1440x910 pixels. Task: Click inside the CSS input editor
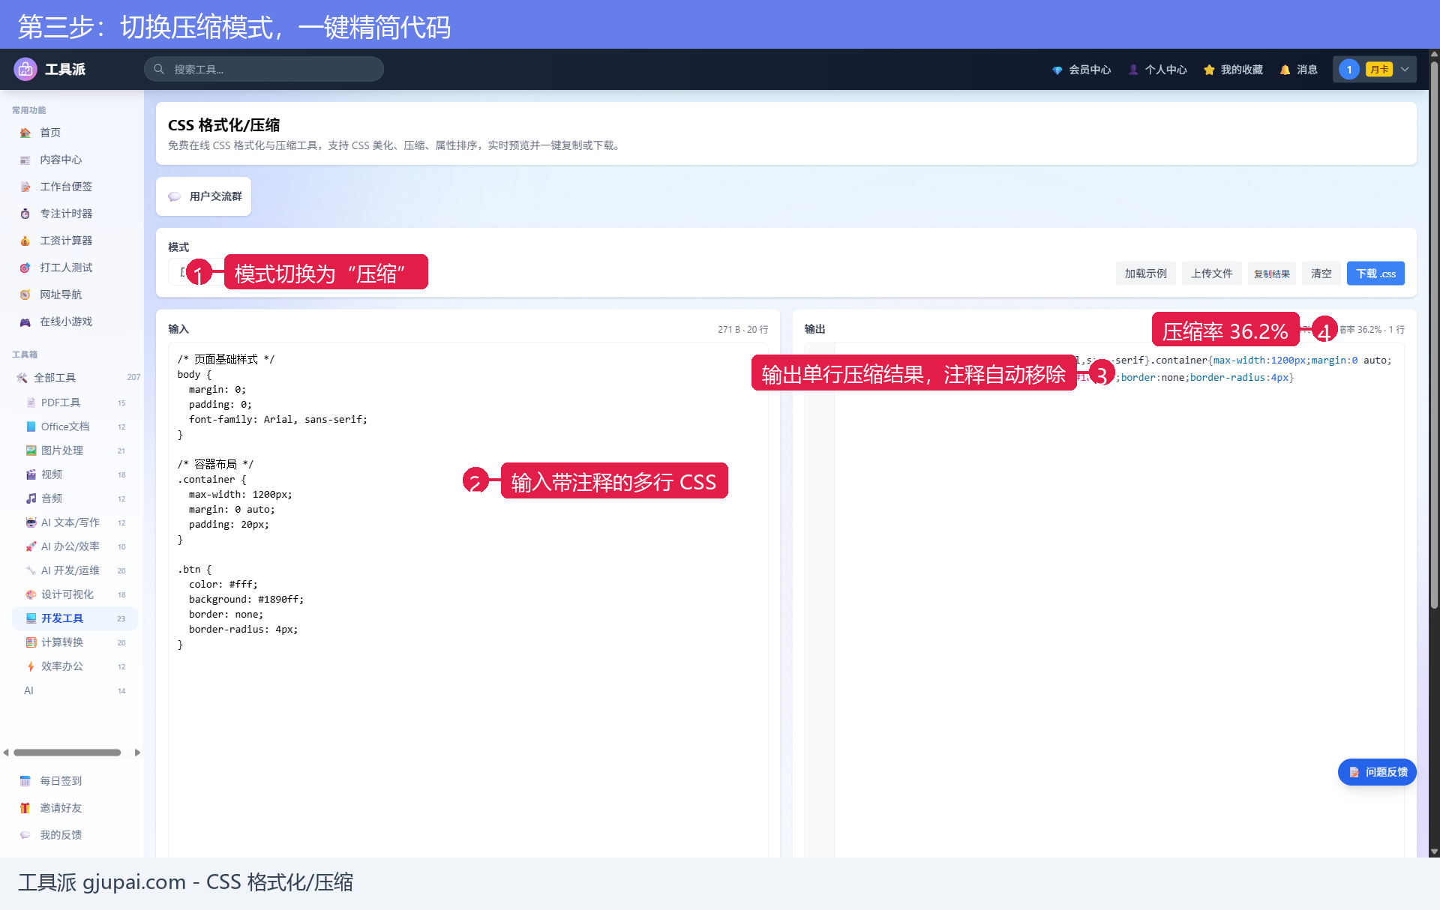click(468, 600)
